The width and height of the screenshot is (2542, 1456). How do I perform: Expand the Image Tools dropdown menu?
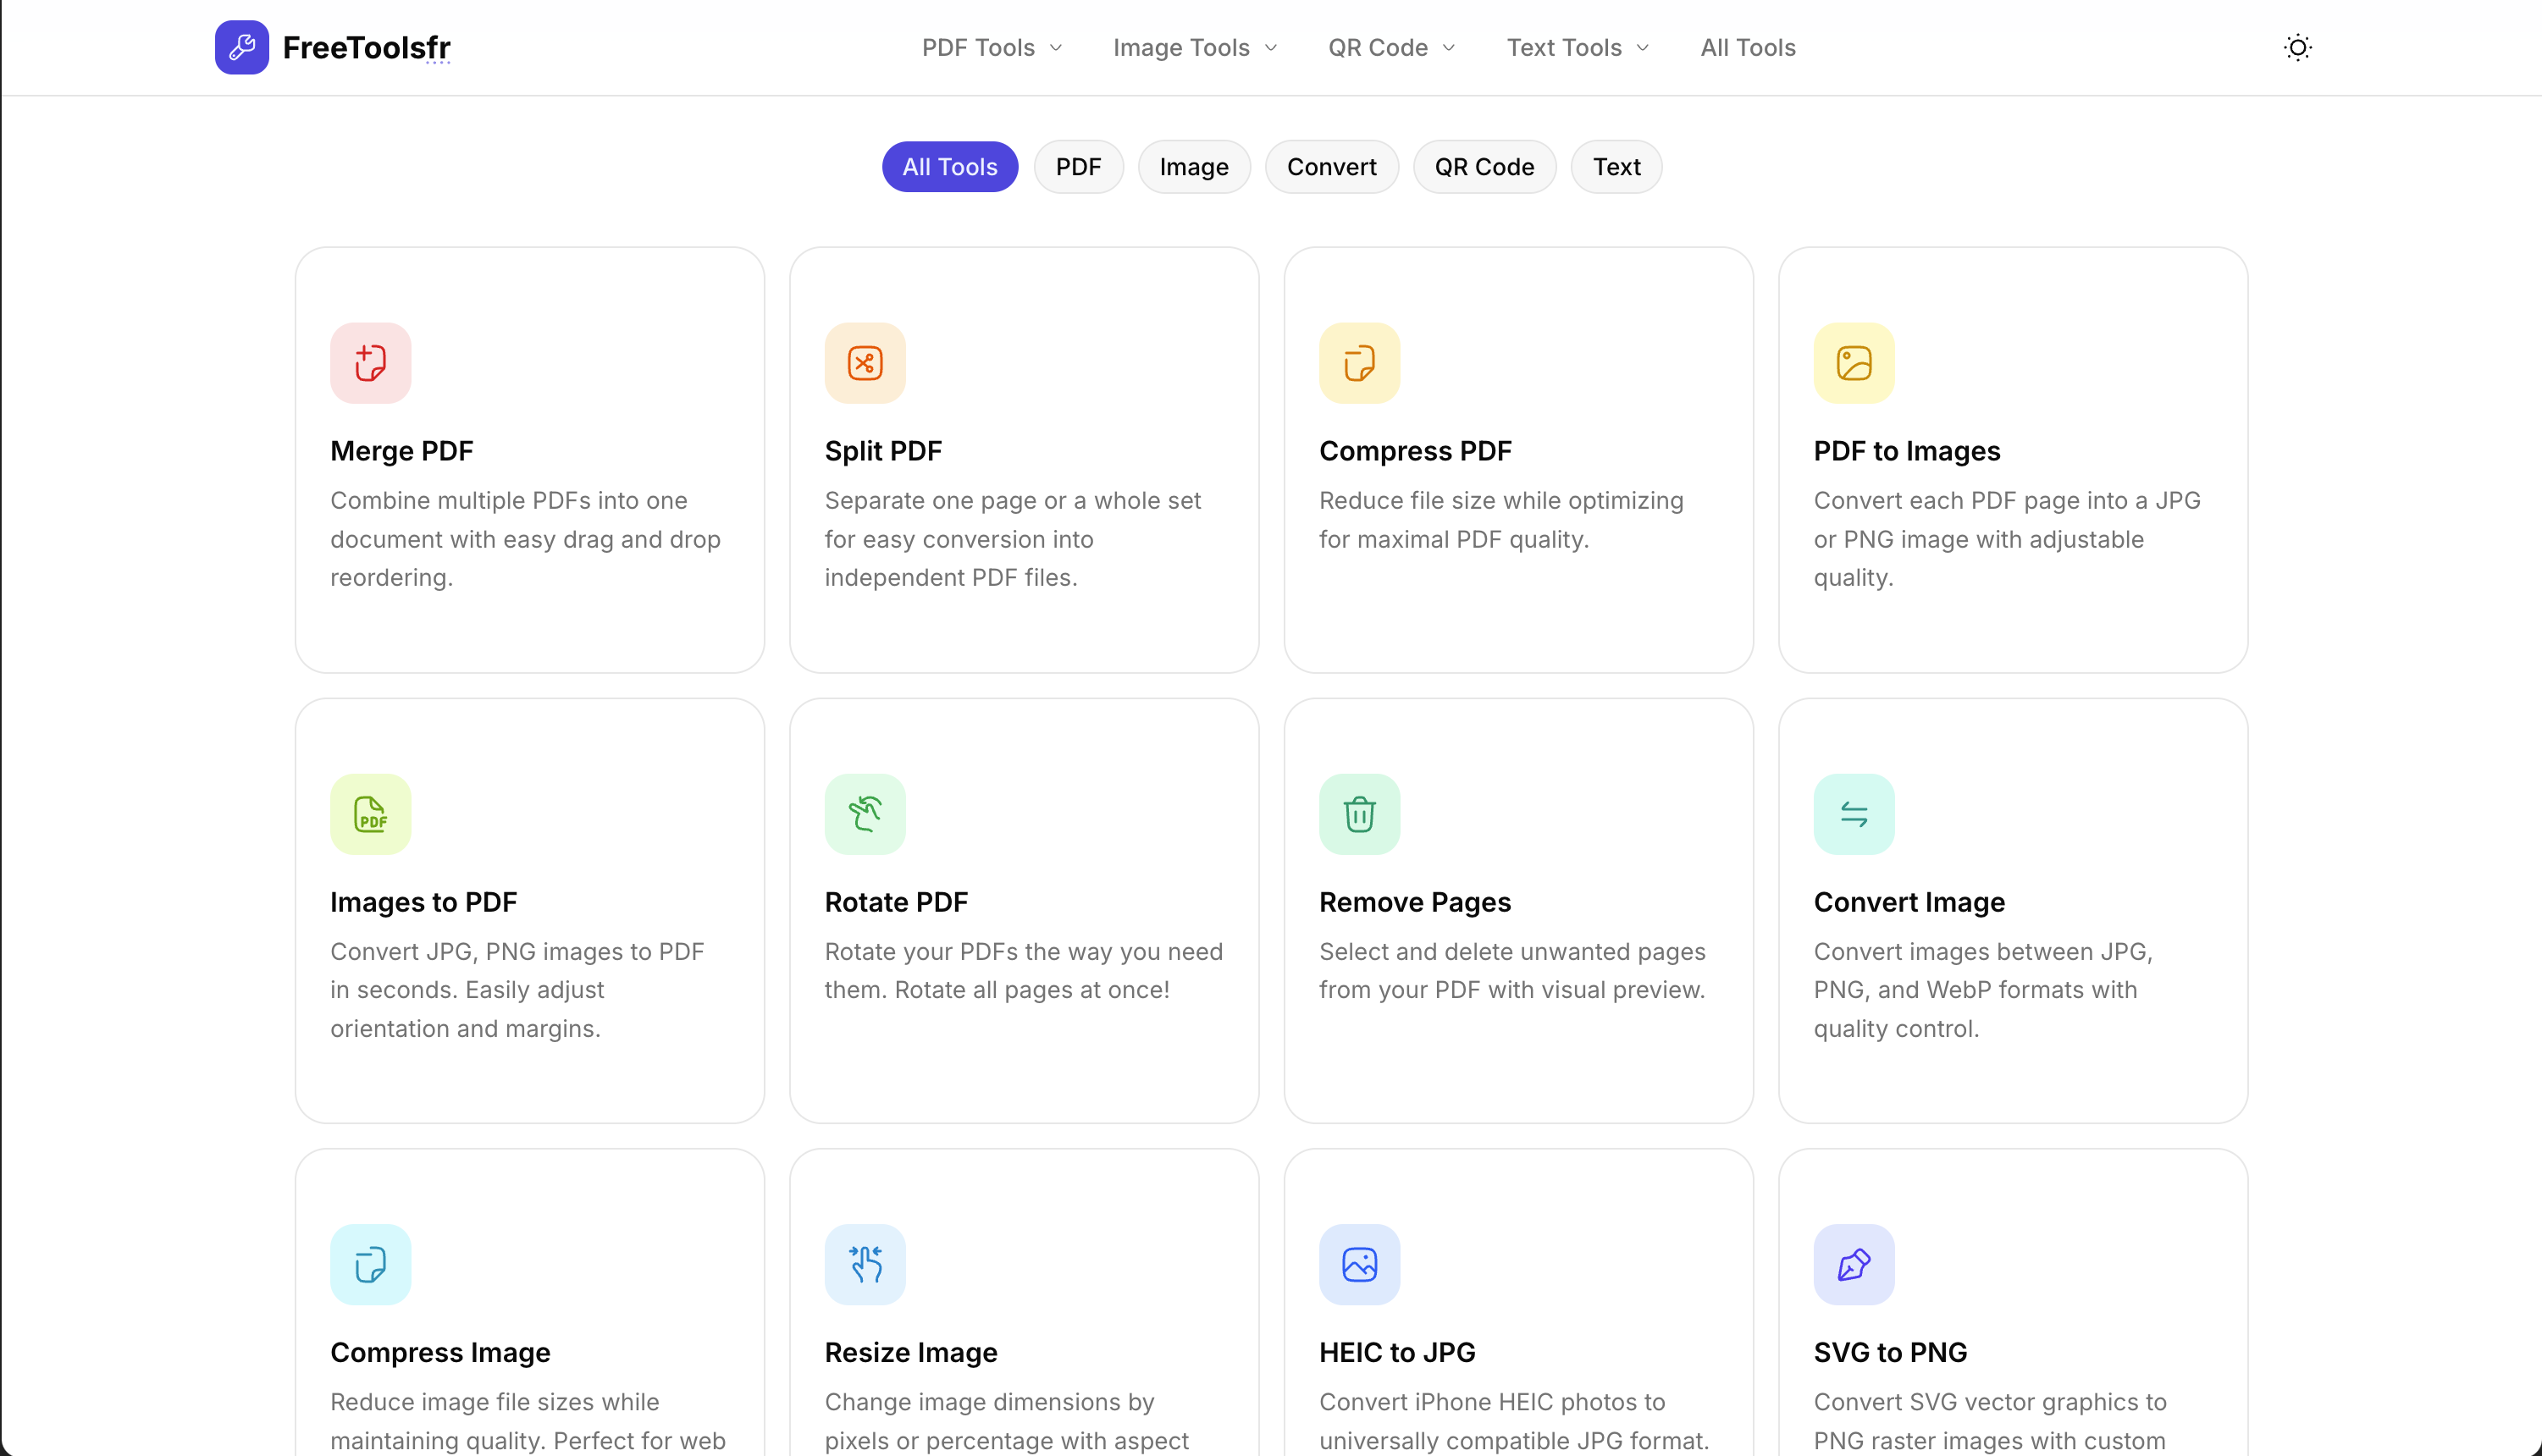pyautogui.click(x=1194, y=47)
